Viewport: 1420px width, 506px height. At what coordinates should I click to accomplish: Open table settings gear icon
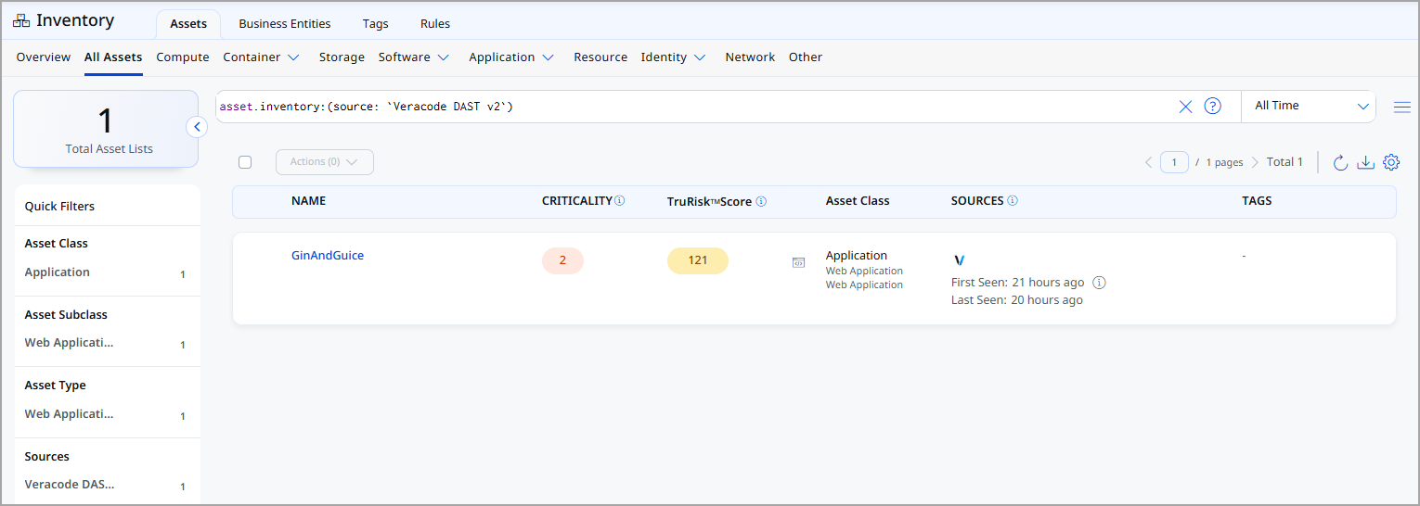pyautogui.click(x=1390, y=163)
